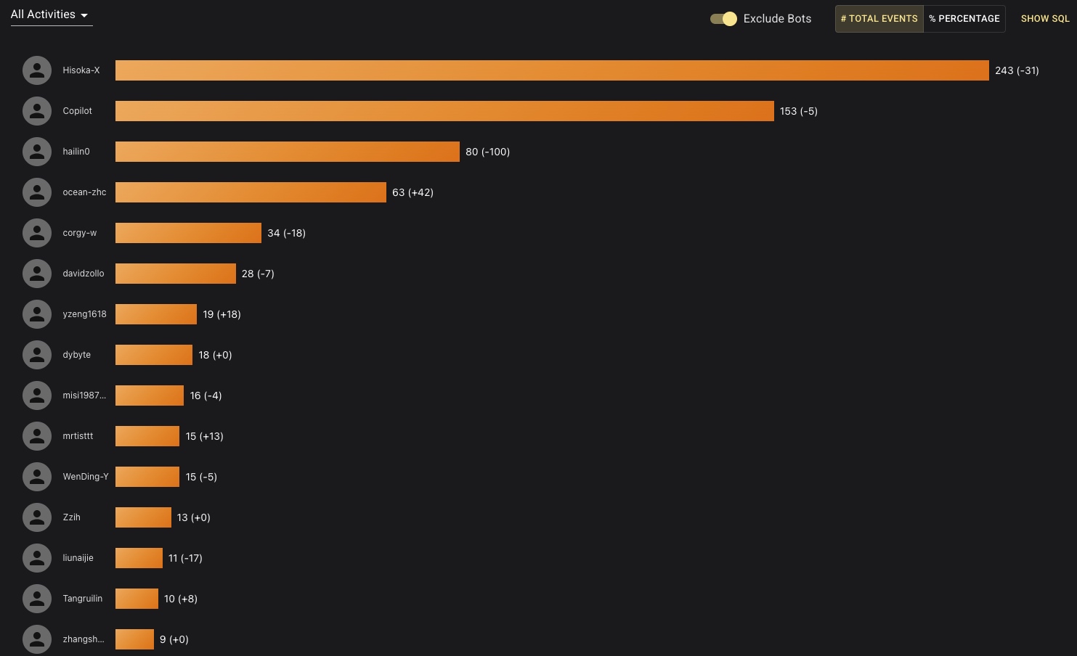The width and height of the screenshot is (1077, 656).
Task: Click the Hisoka-X avatar icon
Action: tap(37, 70)
